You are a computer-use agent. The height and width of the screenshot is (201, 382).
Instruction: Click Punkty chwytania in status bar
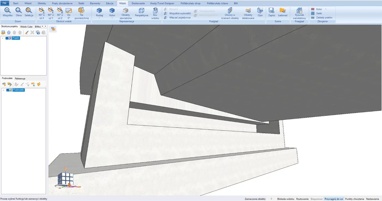(354, 199)
